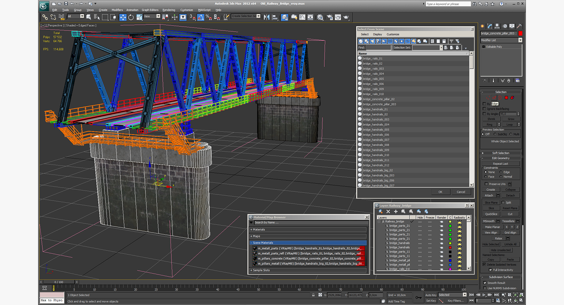Expand the Soft Selection rollout

tap(500, 153)
